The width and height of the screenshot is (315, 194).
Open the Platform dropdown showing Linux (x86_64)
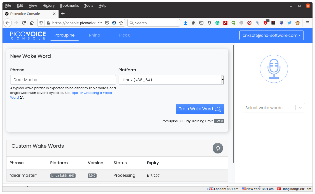(171, 80)
